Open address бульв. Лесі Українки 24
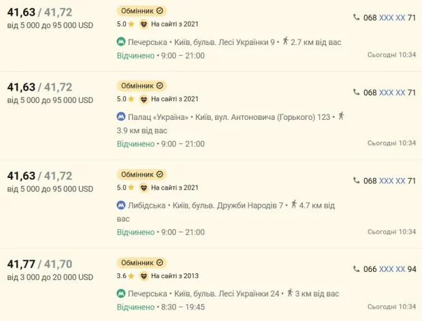The image size is (422, 321). (227, 294)
